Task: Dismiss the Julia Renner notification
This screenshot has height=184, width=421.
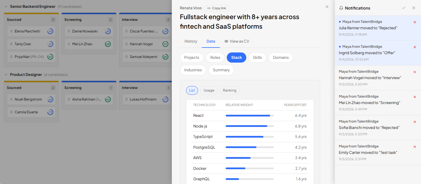Action: coord(415,22)
